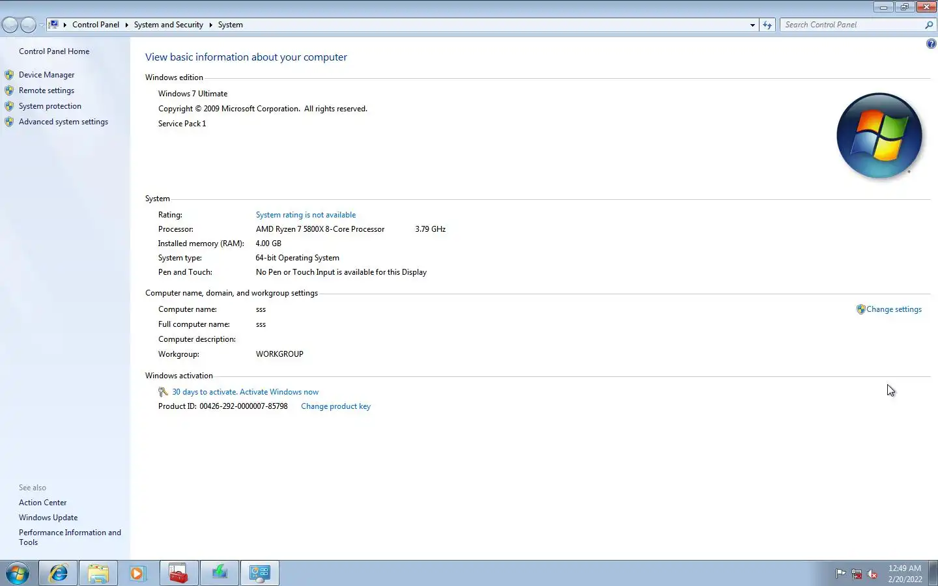Open the green arrow app on taskbar
This screenshot has width=938, height=586.
pyautogui.click(x=220, y=573)
